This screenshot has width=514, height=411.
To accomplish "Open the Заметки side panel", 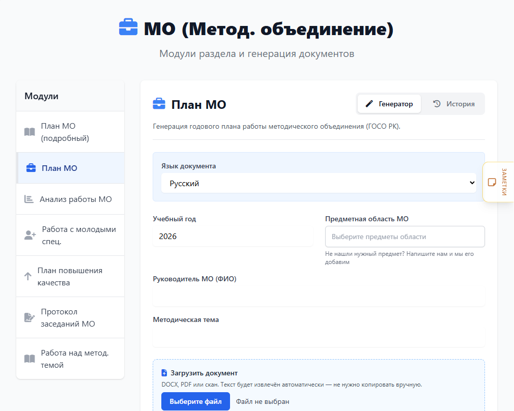I will pos(498,182).
